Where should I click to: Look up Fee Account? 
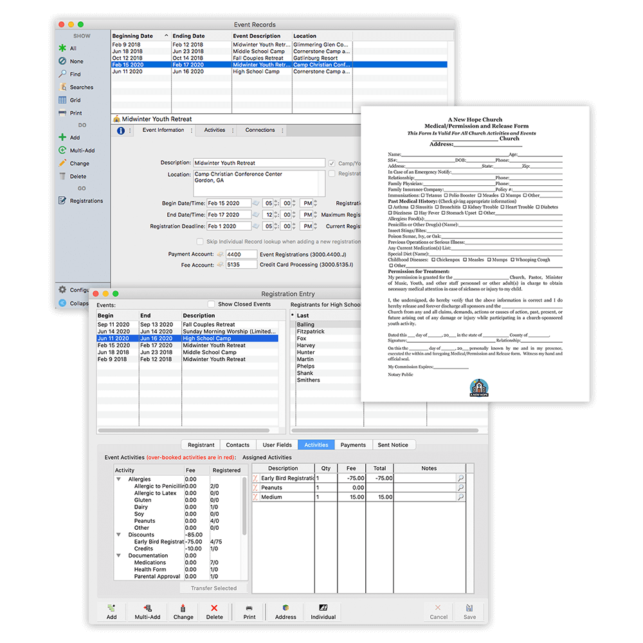pos(220,265)
